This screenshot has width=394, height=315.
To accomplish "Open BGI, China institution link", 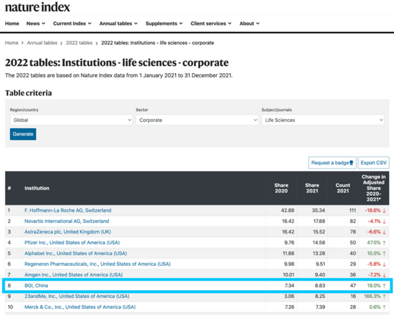I will (36, 285).
